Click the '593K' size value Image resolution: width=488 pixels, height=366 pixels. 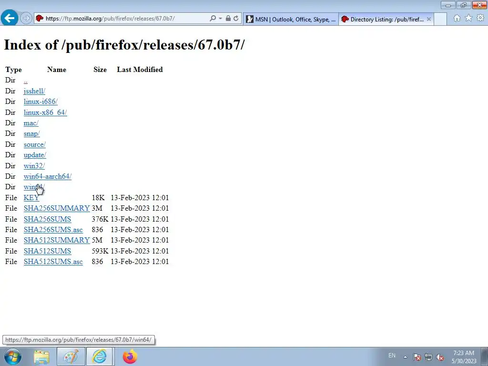(100, 251)
